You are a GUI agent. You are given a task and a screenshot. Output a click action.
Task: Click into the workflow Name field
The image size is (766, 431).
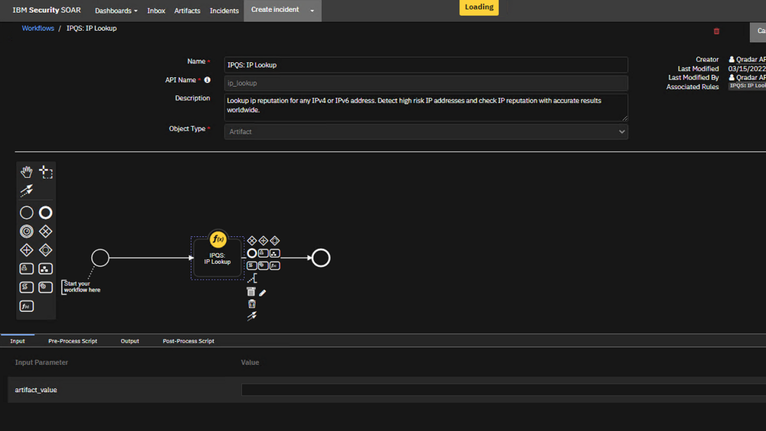point(426,65)
